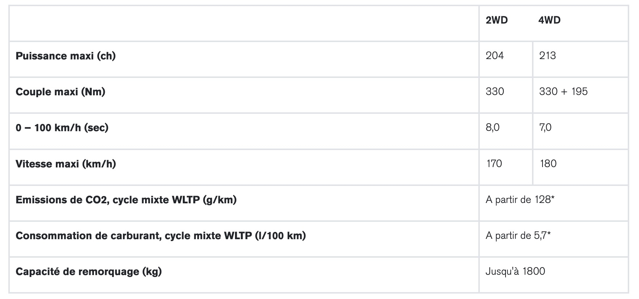This screenshot has width=639, height=299.
Task: Select the Vitesse maxi (km/h) row label
Action: click(x=66, y=164)
